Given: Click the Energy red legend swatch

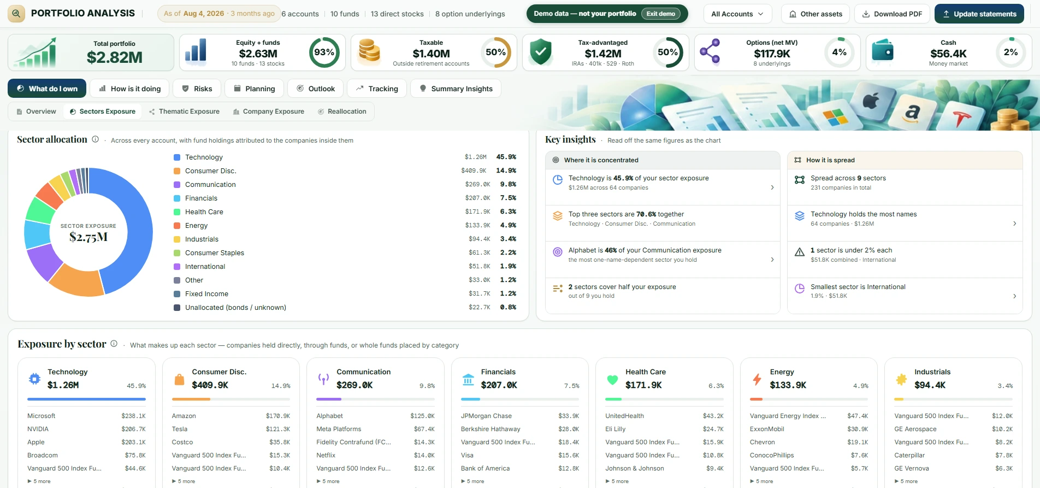Looking at the screenshot, I should [177, 226].
